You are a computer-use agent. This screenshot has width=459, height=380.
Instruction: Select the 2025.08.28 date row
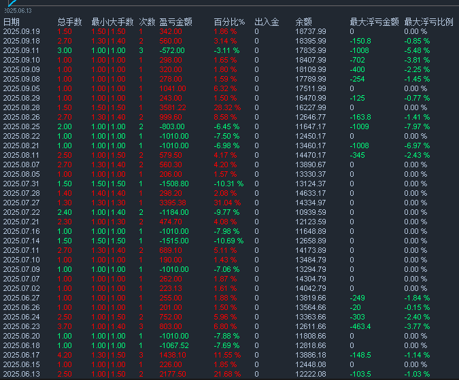point(22,107)
